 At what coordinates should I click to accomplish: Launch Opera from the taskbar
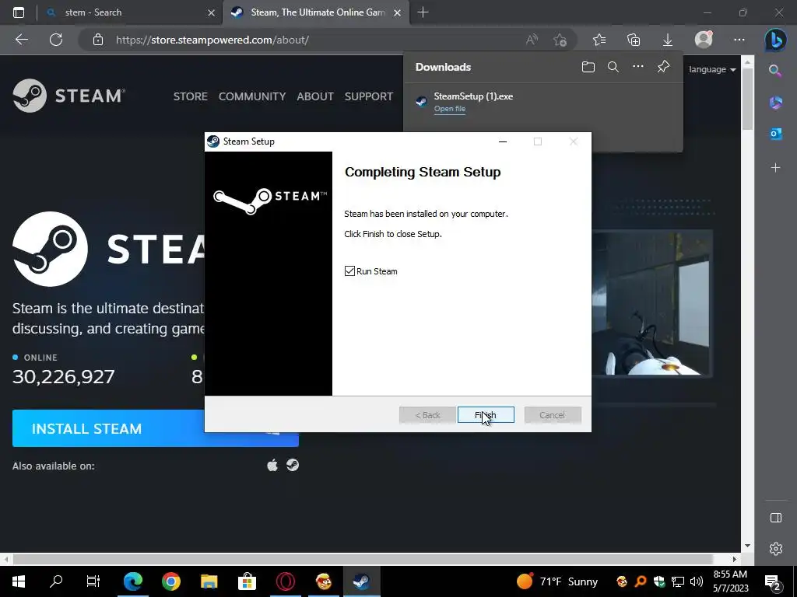(285, 581)
